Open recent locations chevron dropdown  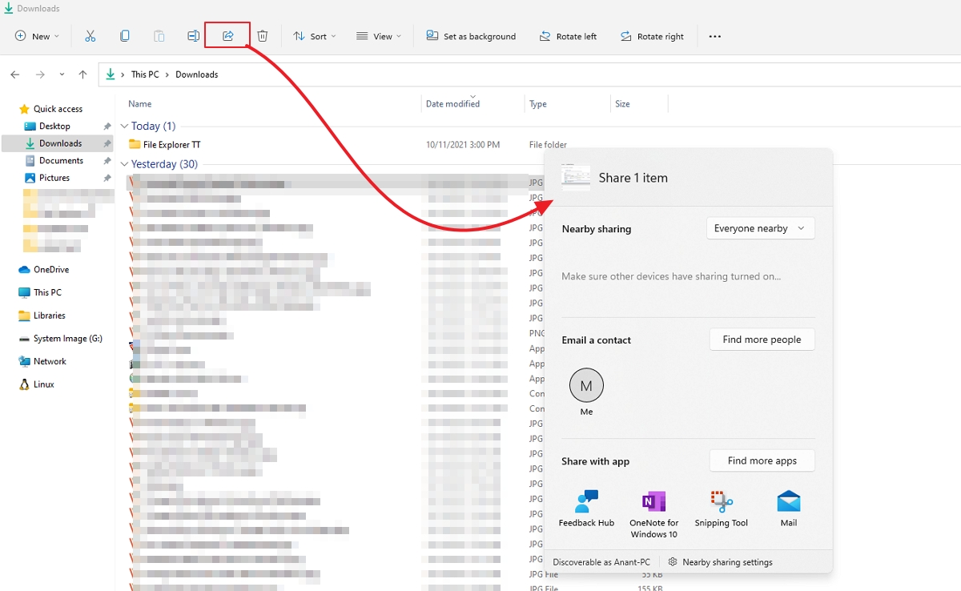tap(62, 74)
